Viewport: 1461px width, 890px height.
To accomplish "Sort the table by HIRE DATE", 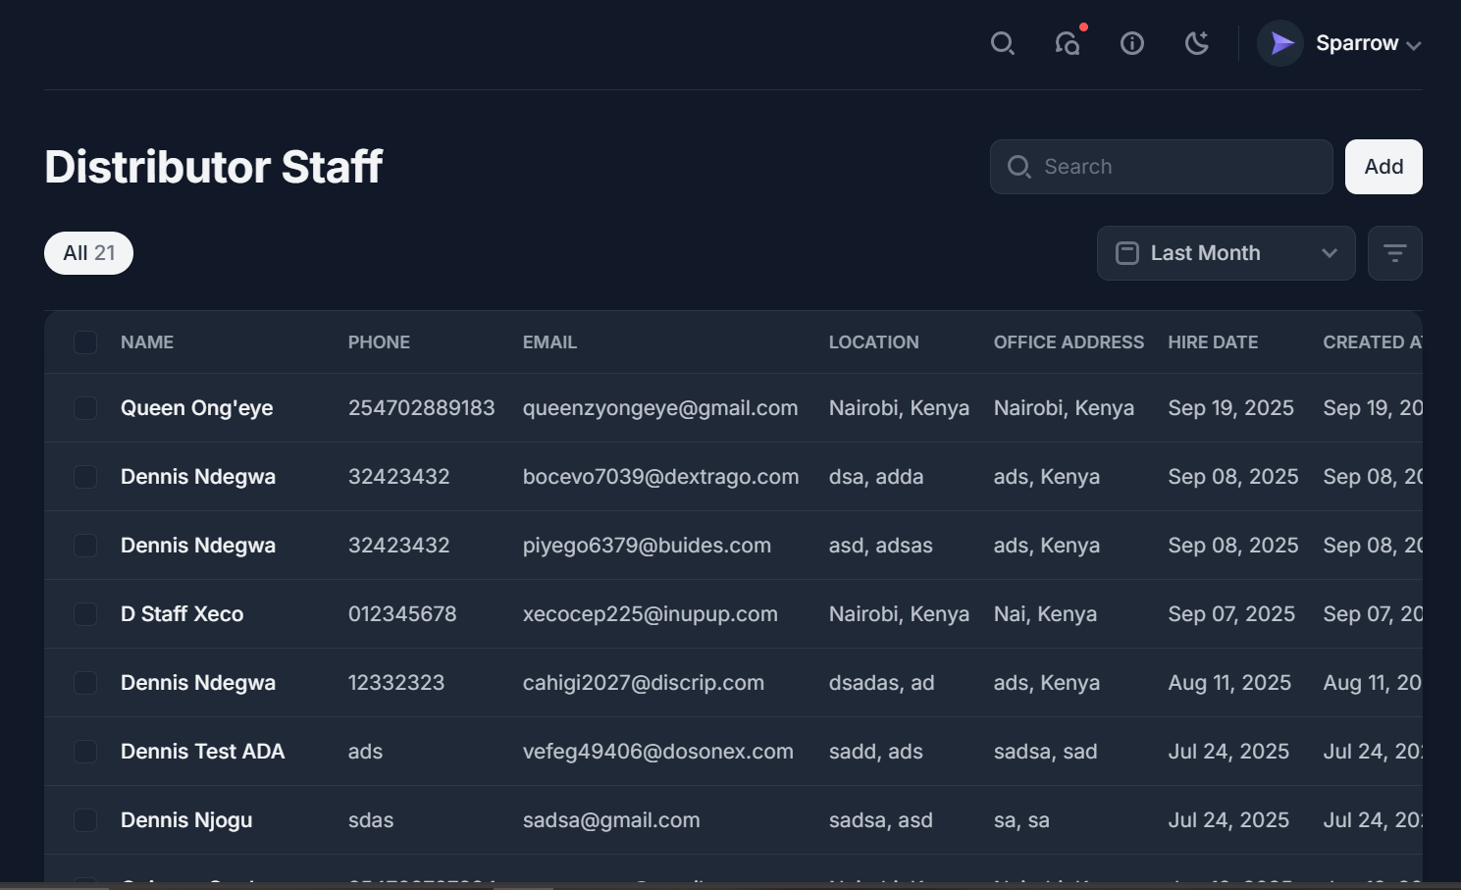I will (1213, 341).
